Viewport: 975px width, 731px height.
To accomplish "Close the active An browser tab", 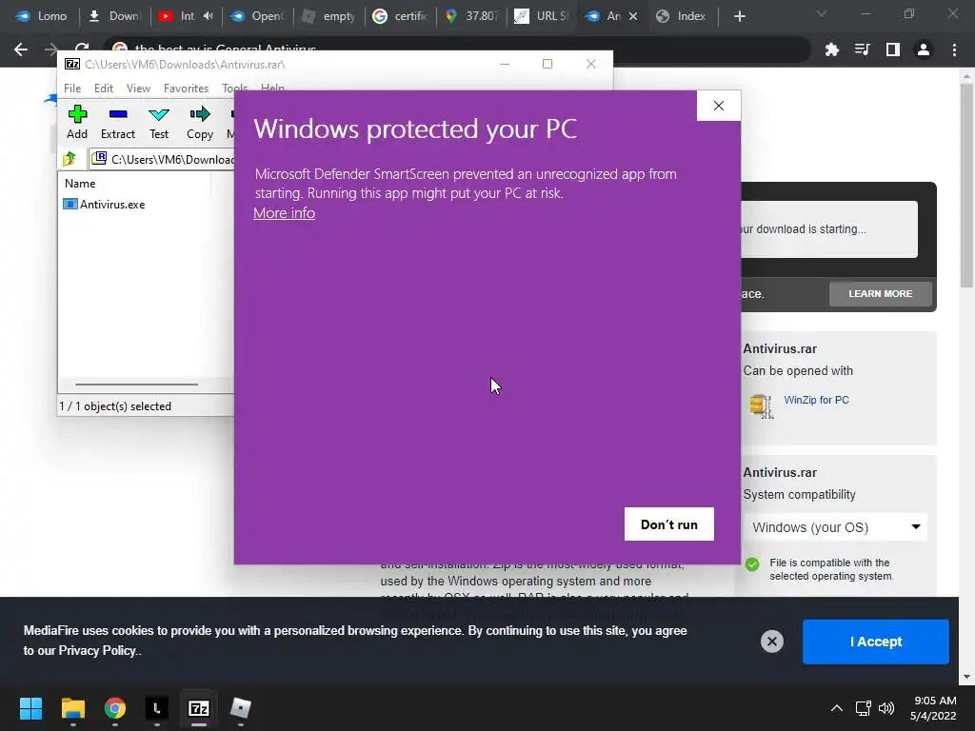I will 633,16.
